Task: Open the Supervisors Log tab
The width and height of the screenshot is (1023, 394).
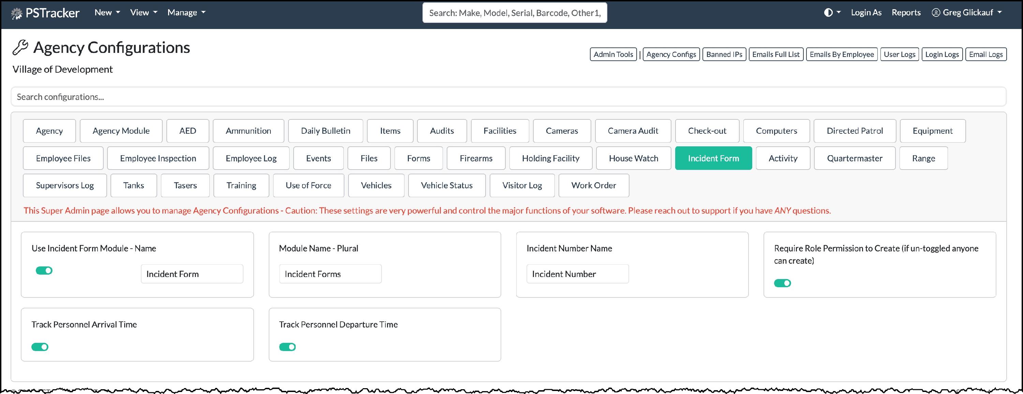Action: [x=65, y=186]
